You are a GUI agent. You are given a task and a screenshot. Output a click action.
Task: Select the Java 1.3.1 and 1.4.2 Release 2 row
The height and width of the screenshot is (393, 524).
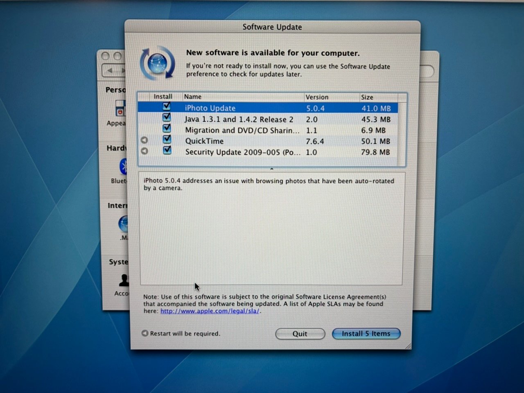268,119
